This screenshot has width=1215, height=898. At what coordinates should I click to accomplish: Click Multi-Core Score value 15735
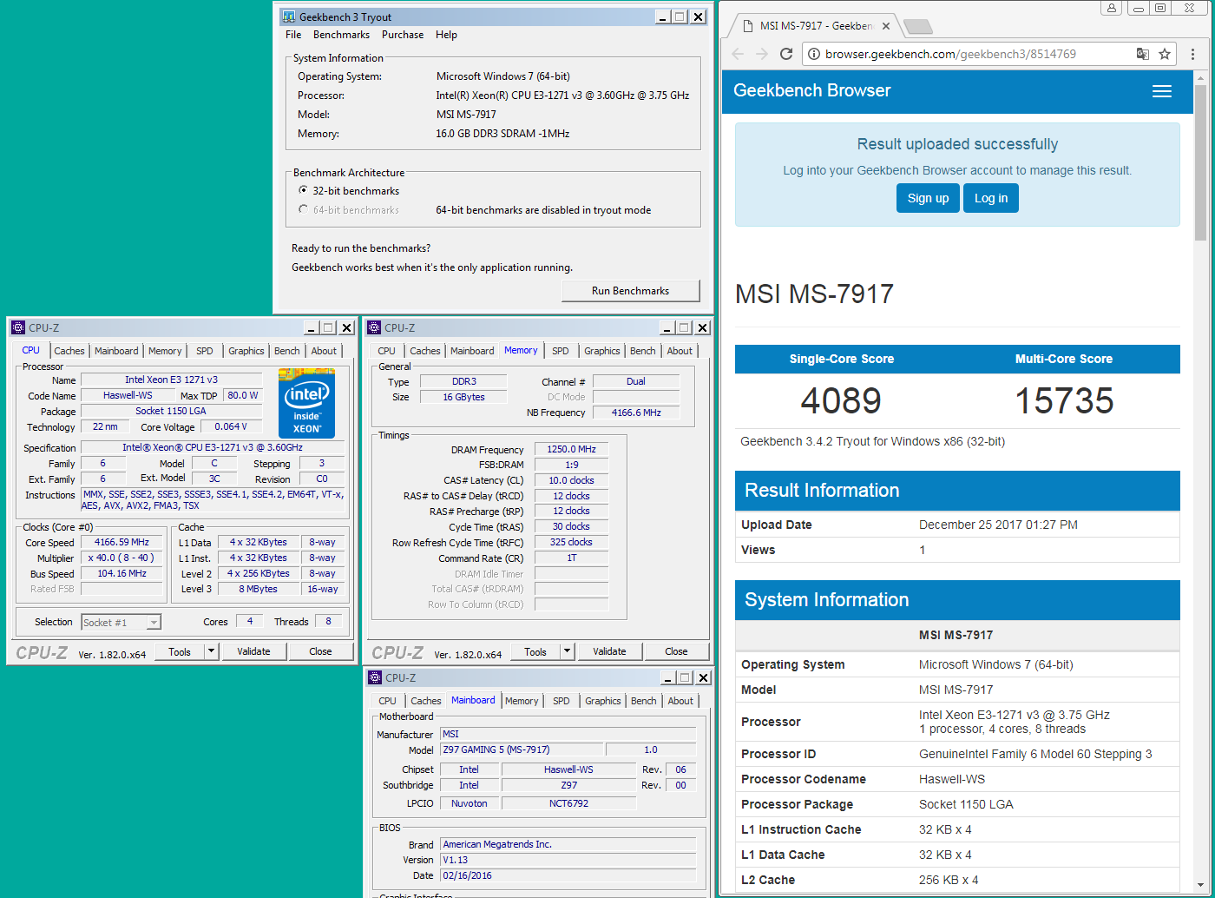tap(1064, 400)
